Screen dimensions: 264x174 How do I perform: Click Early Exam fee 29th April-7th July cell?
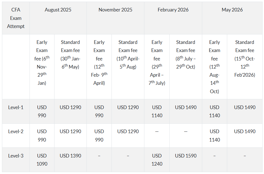coord(157,63)
